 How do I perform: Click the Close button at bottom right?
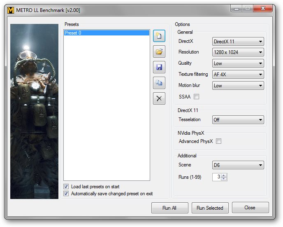(x=250, y=208)
